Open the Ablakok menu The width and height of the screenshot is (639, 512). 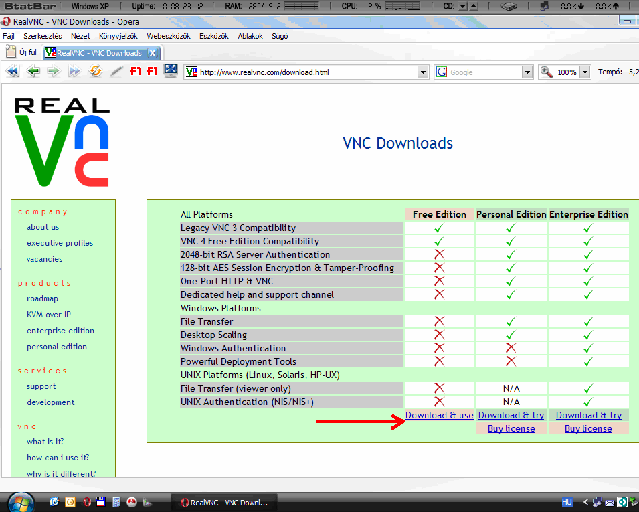[x=250, y=36]
